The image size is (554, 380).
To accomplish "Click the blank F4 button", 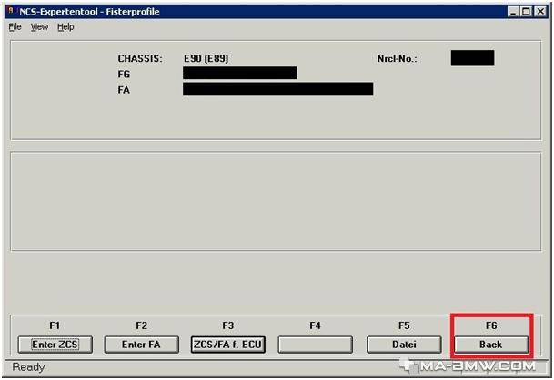I will [315, 345].
